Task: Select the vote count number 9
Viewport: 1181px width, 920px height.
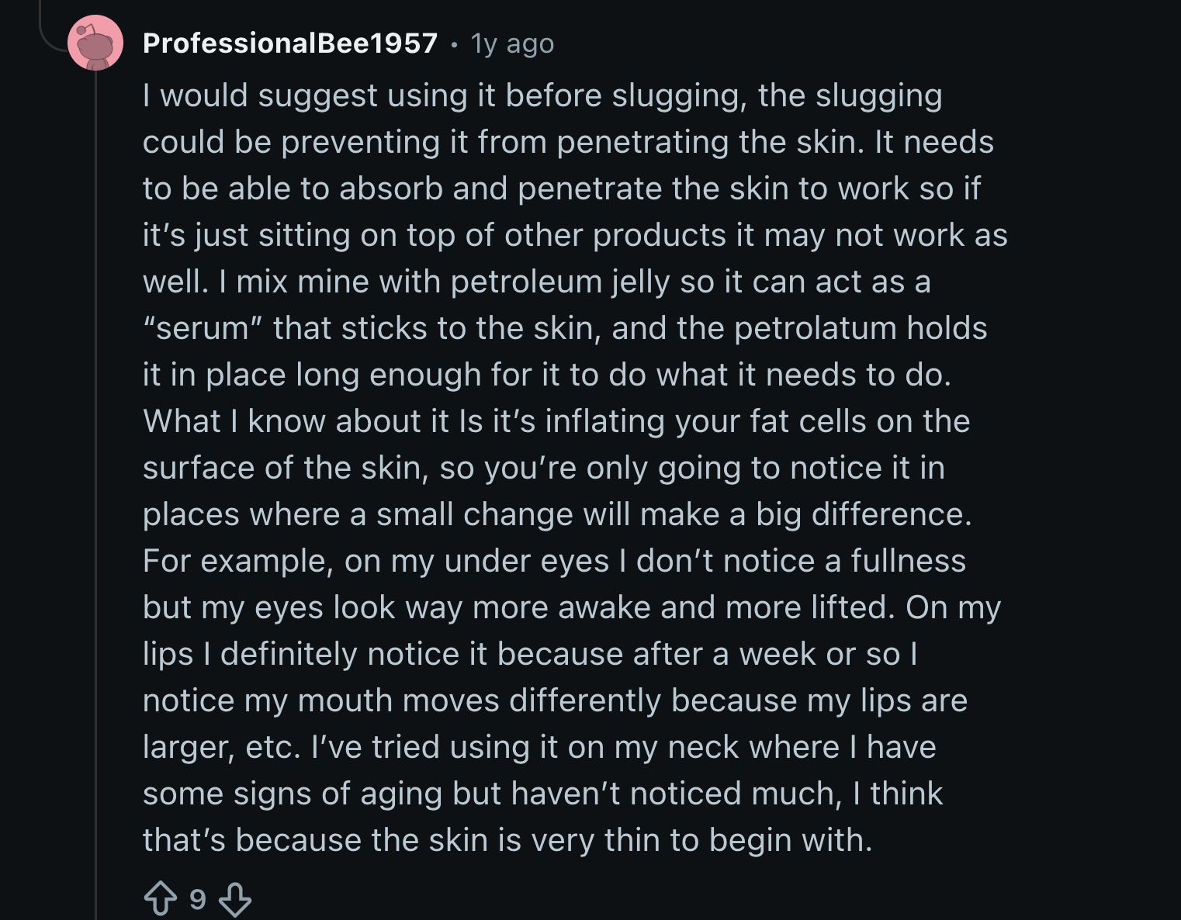Action: (198, 899)
